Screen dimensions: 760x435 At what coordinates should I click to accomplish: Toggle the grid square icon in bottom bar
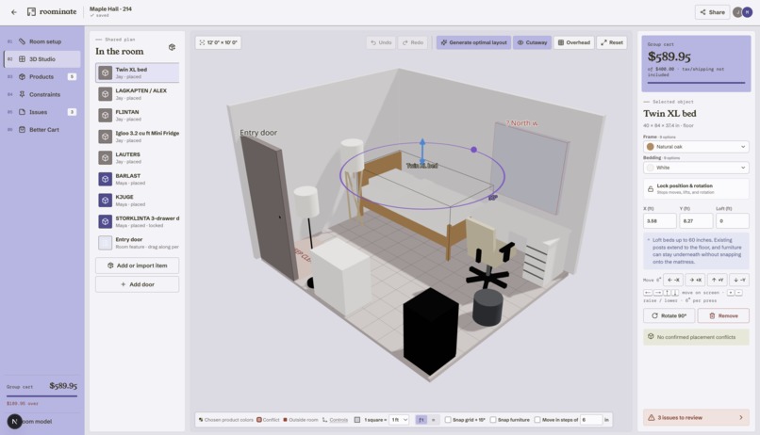357,420
